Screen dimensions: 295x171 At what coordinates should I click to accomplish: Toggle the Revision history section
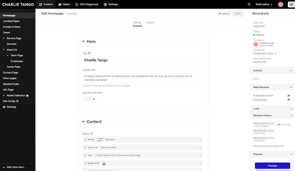[272, 116]
